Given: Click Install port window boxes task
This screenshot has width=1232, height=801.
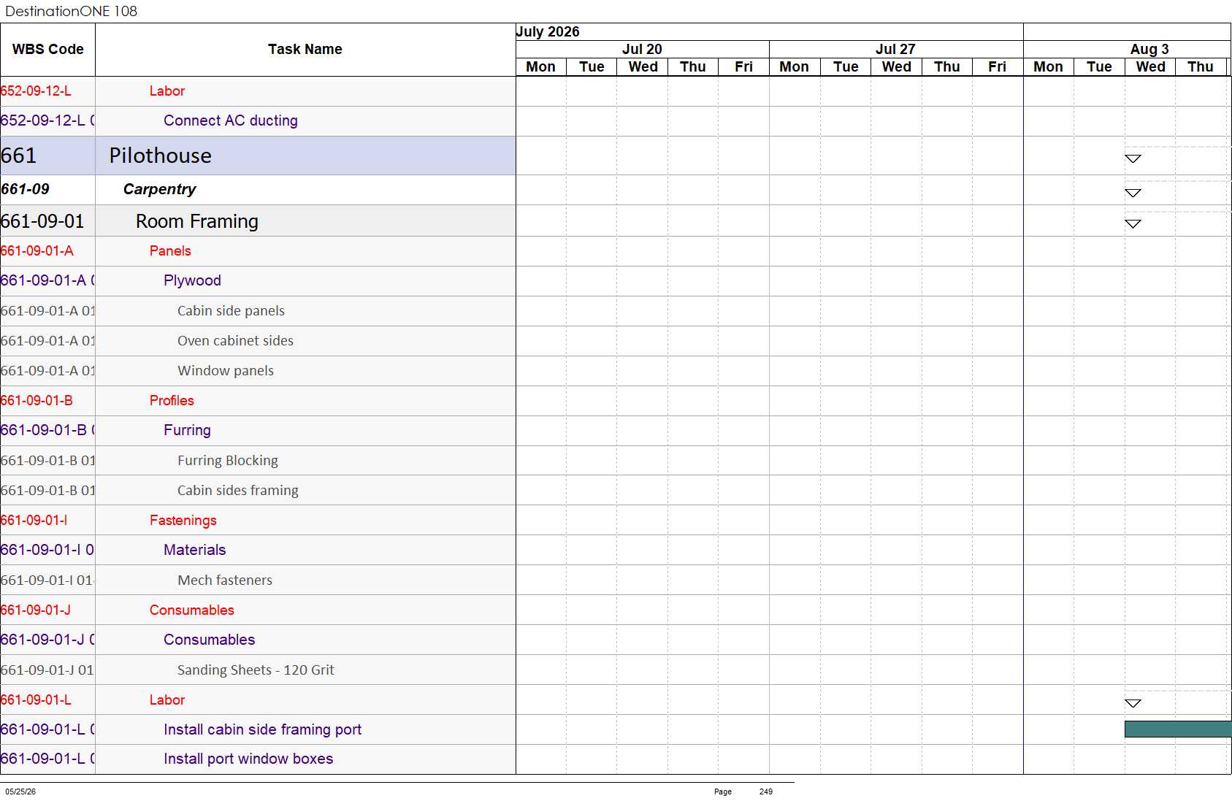Looking at the screenshot, I should click(x=248, y=759).
